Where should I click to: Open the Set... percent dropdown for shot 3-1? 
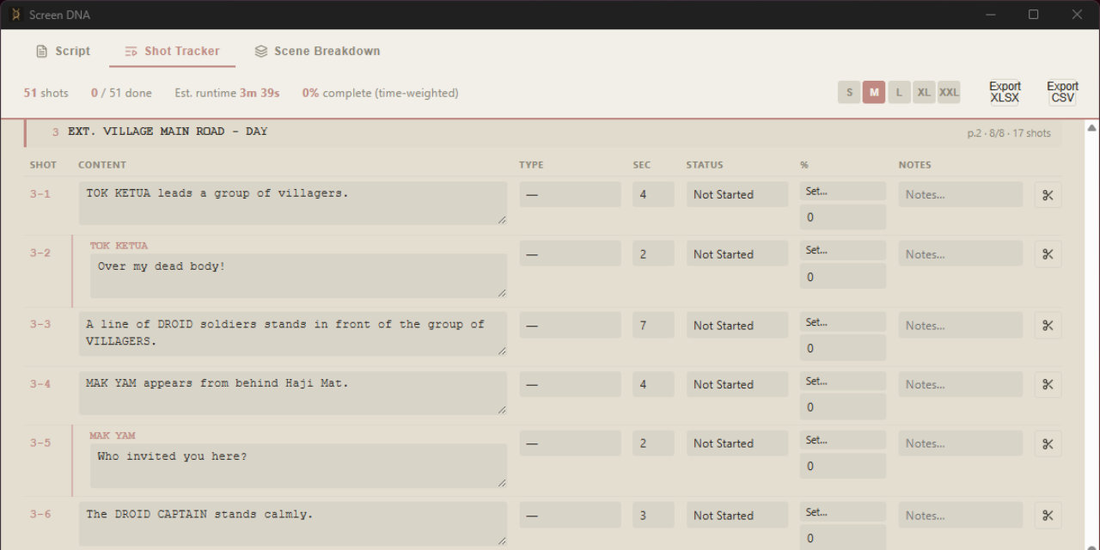842,191
